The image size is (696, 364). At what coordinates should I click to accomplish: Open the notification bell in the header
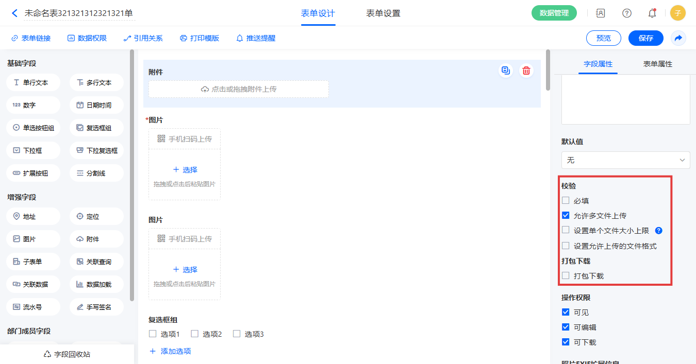(652, 13)
